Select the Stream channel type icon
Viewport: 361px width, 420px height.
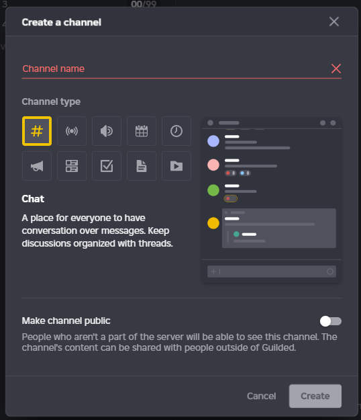[x=72, y=131]
